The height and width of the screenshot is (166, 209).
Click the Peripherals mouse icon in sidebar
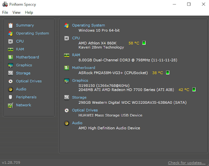10,97
